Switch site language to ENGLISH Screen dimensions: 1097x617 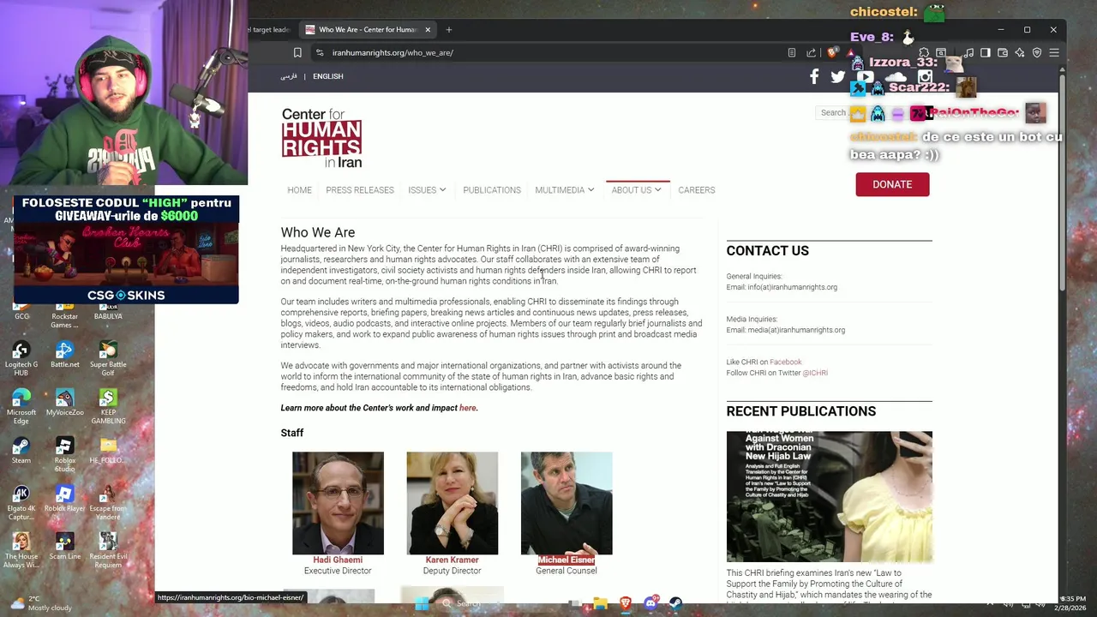327,76
